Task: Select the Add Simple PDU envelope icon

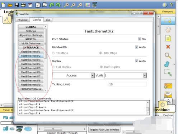Action: (168, 86)
